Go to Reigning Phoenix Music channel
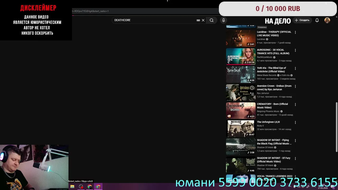Screen dimensions: 338x190 click(x=268, y=111)
